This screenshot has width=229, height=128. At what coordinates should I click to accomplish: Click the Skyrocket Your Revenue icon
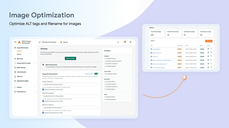click(x=40, y=42)
